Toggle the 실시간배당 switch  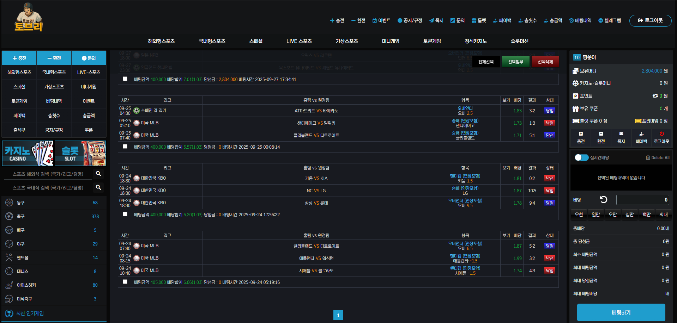coord(581,157)
